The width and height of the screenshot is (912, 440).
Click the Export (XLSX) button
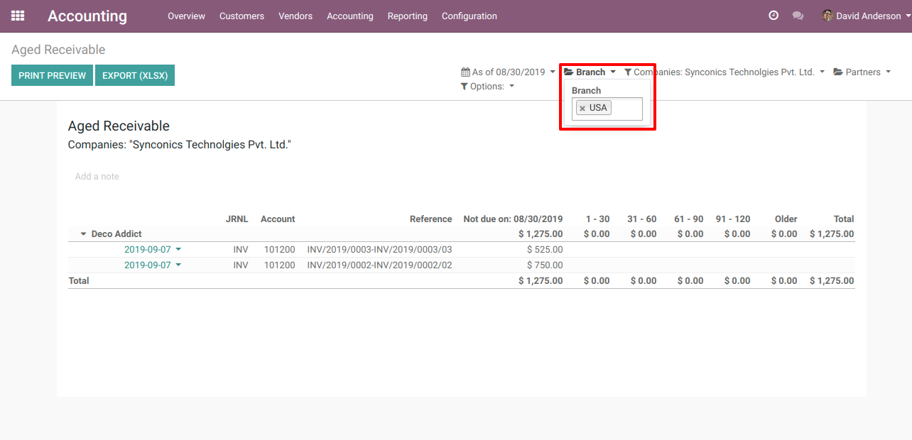coord(135,76)
